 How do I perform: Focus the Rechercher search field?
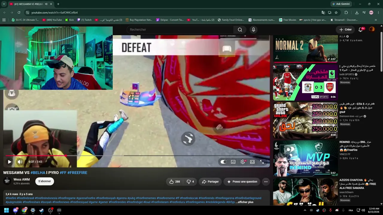pos(180,30)
